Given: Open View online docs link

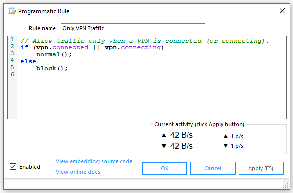Looking at the screenshot, I should point(78,172).
